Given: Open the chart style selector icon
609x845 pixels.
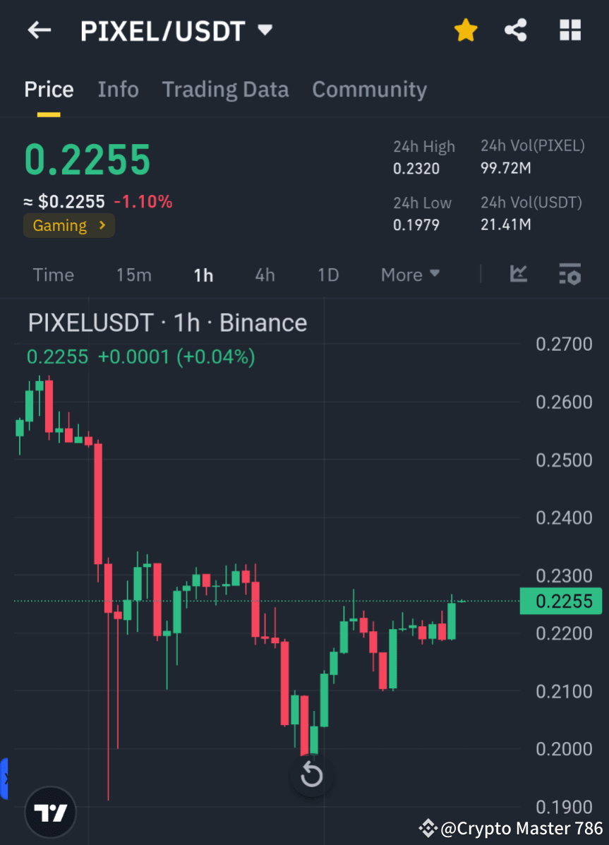Looking at the screenshot, I should click(x=519, y=275).
